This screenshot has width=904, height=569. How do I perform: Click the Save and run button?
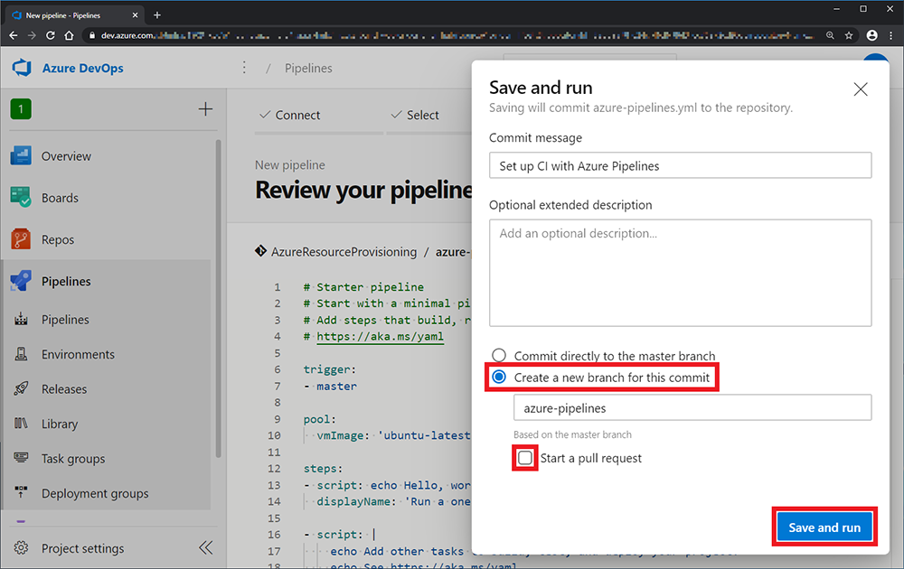824,527
